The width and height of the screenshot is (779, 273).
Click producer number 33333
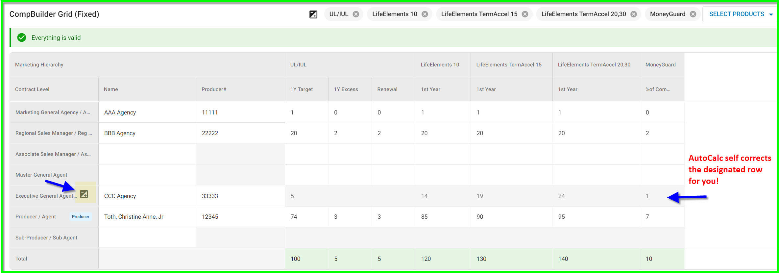210,196
